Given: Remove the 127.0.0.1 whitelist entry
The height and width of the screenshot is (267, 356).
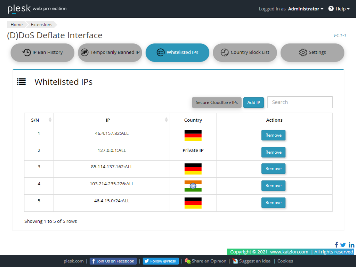Looking at the screenshot, I should click(x=273, y=152).
